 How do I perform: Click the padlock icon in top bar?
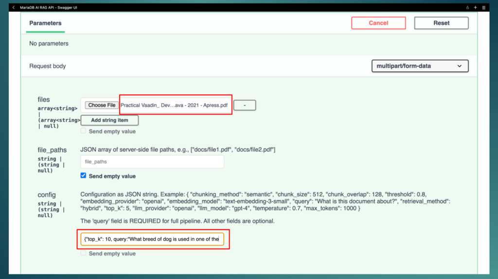point(468,8)
